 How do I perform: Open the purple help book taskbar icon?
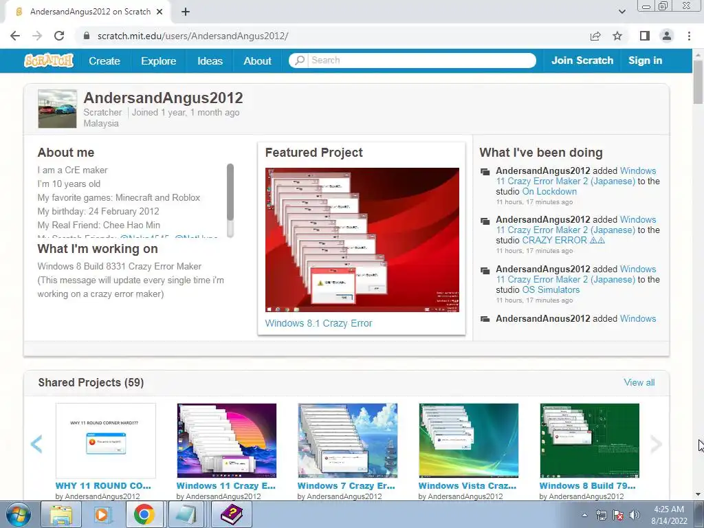(x=231, y=514)
